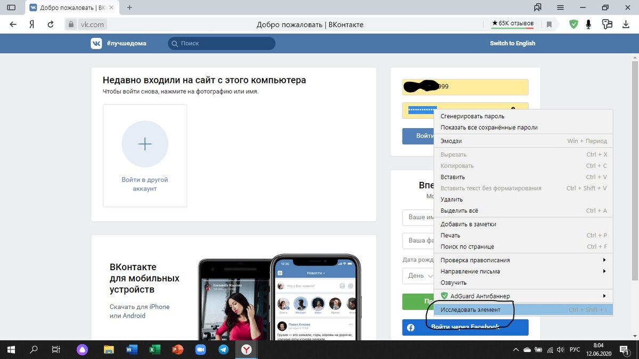Click the login phone field ending 999
The height and width of the screenshot is (359, 639).
[x=465, y=87]
